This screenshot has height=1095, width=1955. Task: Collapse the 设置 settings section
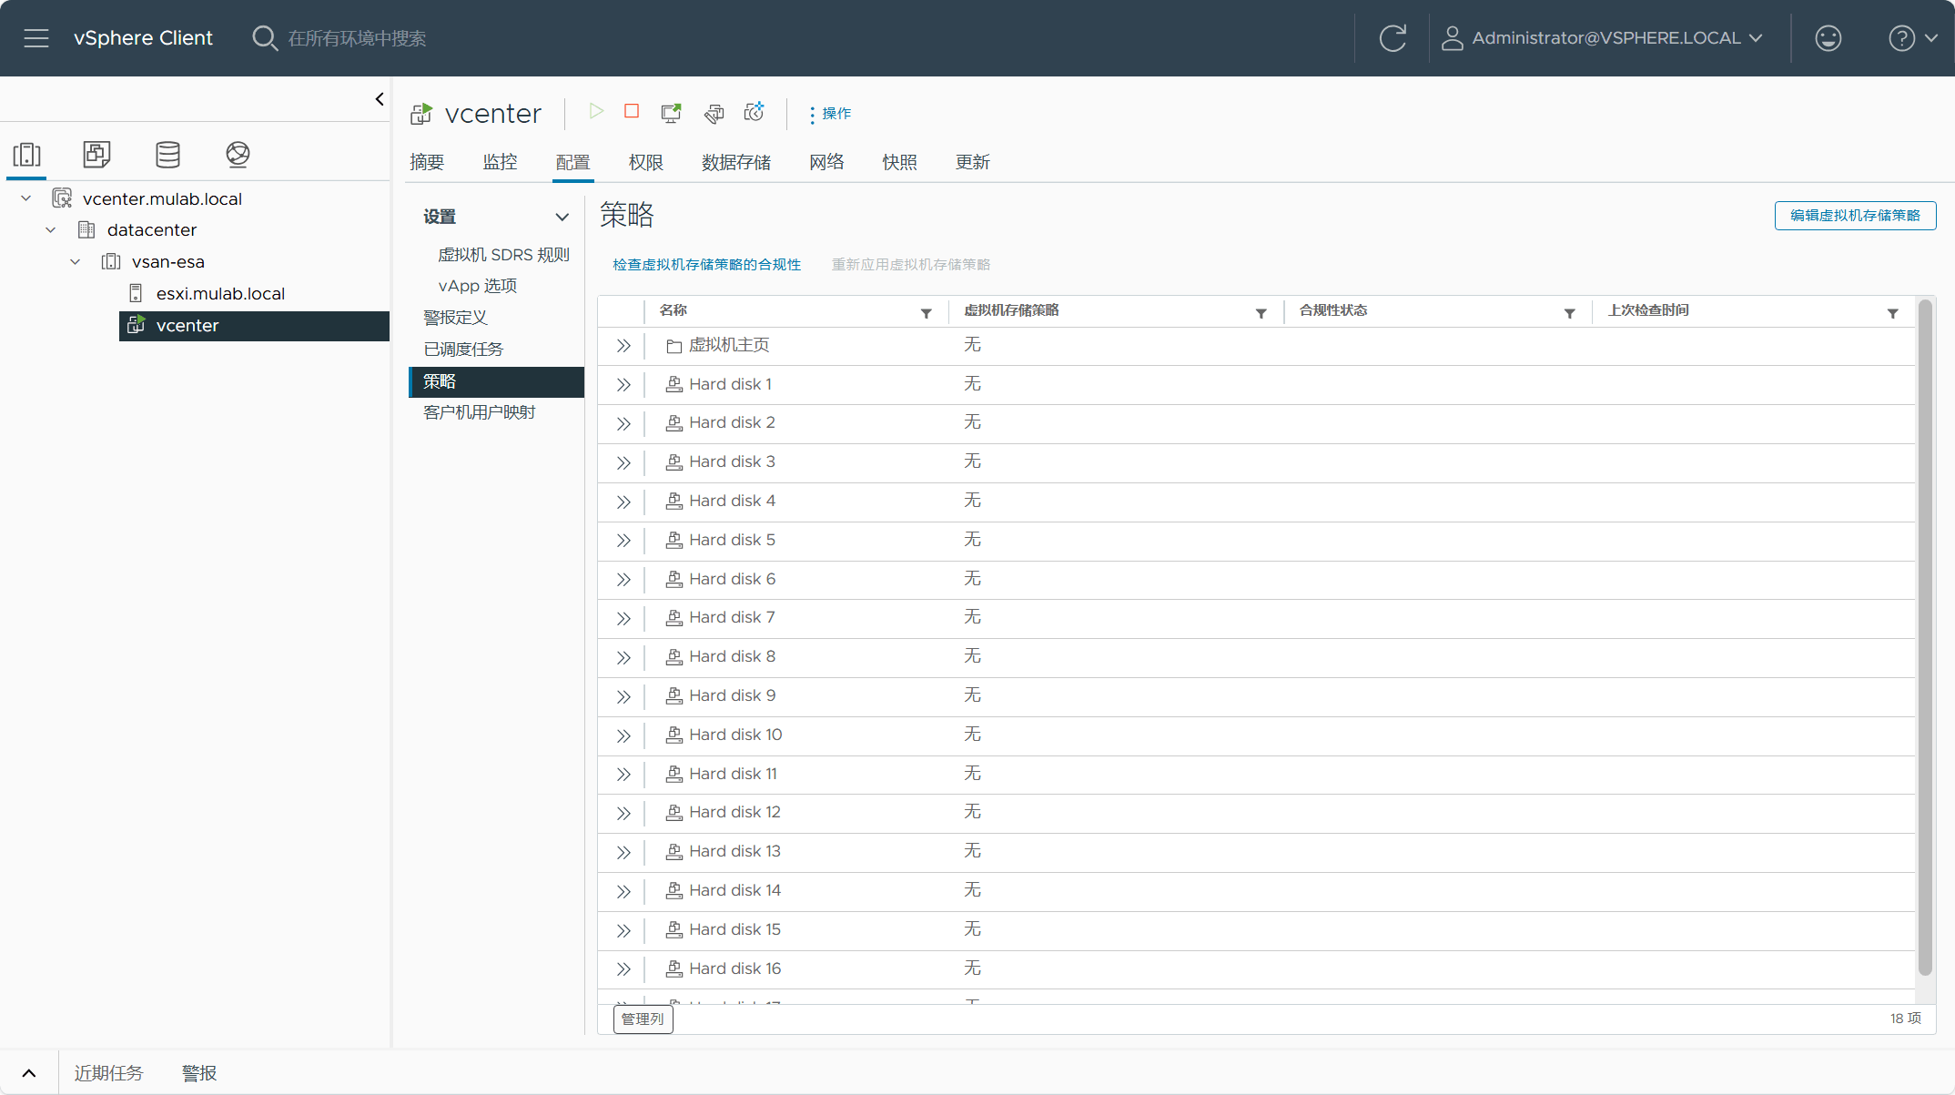(562, 217)
